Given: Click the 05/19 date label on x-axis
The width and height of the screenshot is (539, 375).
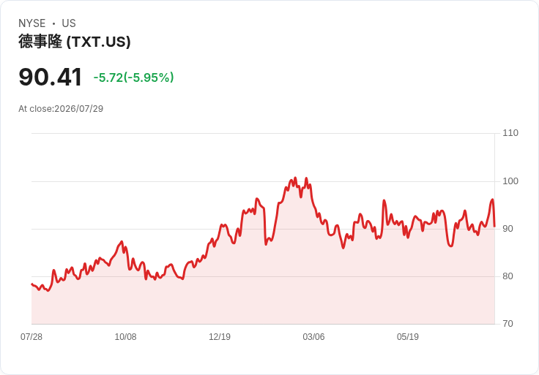Looking at the screenshot, I should [x=408, y=336].
